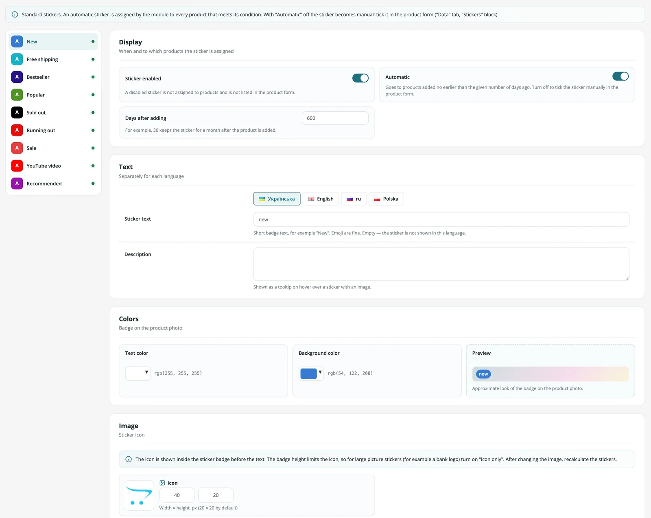Select the Sold out sticker label

pos(36,113)
